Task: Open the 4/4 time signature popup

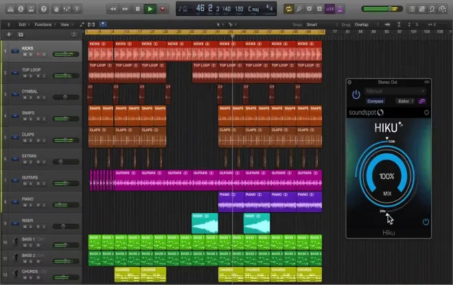Action: 269,8
